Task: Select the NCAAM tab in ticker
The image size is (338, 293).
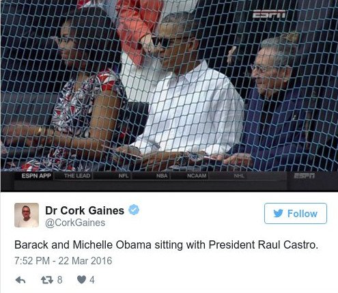Action: pos(197,176)
